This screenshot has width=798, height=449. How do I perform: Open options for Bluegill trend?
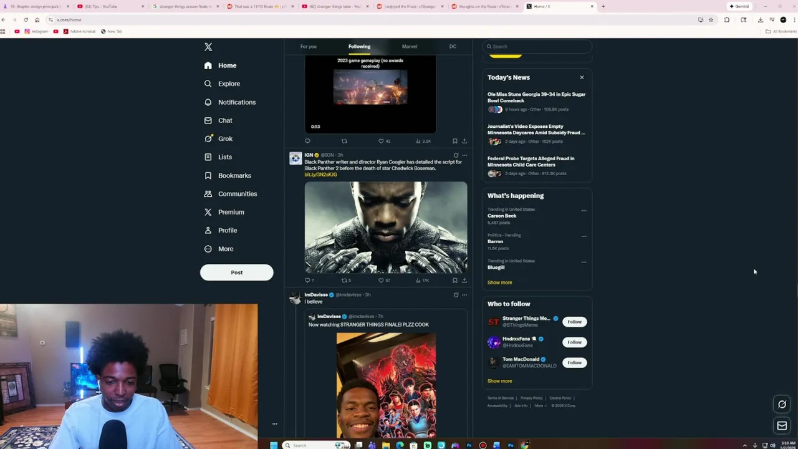[584, 262]
